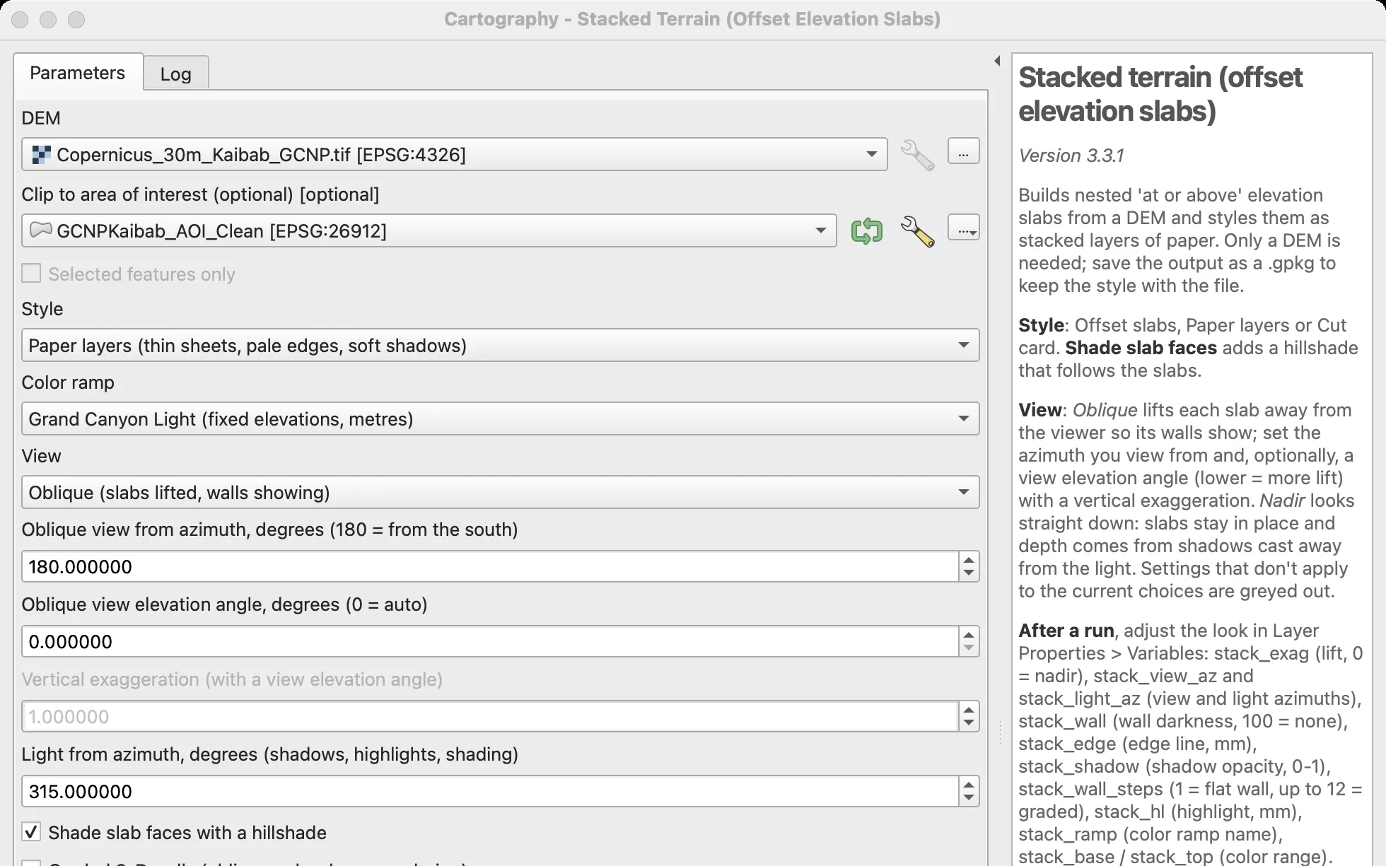Open the Style dropdown showing Paper layers

500,346
